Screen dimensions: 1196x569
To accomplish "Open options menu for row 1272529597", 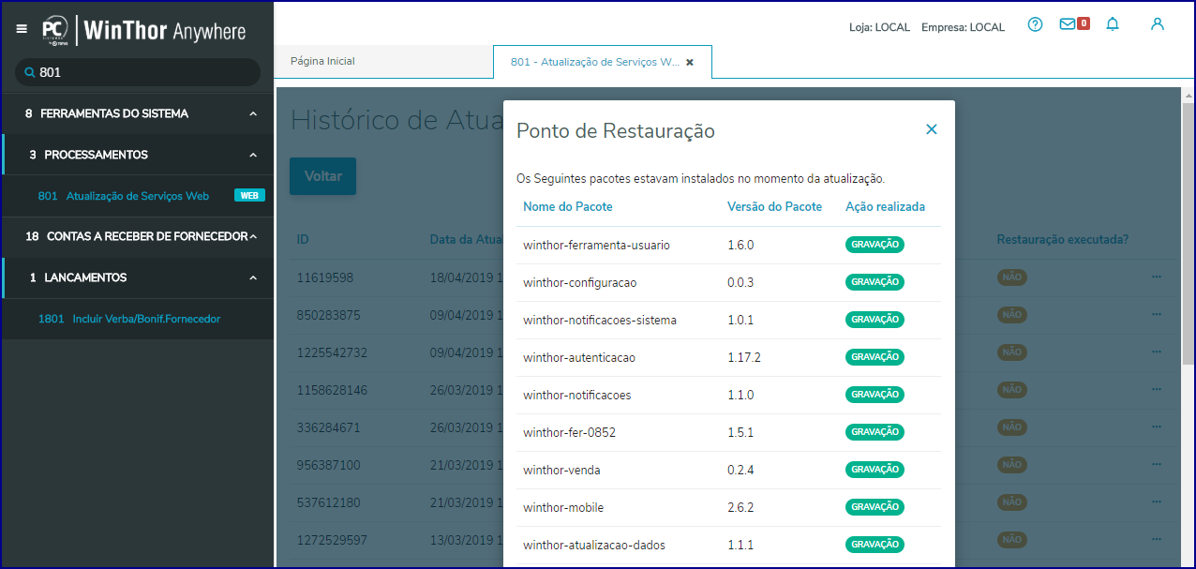I will click(1157, 539).
